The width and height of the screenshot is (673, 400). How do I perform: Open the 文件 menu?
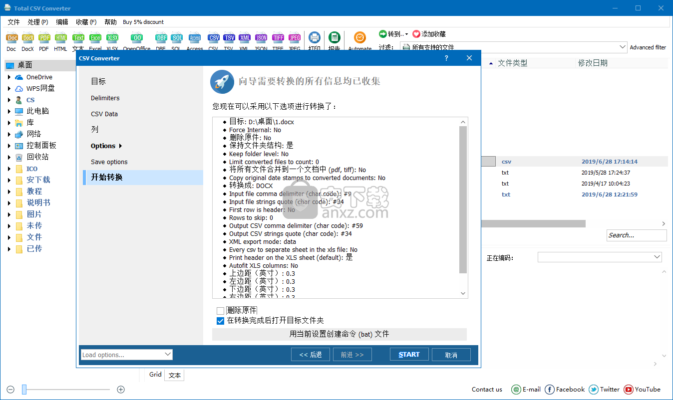pos(13,22)
